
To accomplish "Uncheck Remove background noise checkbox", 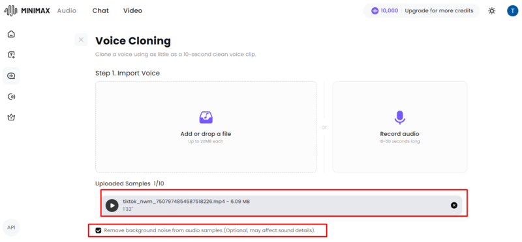I will (99, 230).
